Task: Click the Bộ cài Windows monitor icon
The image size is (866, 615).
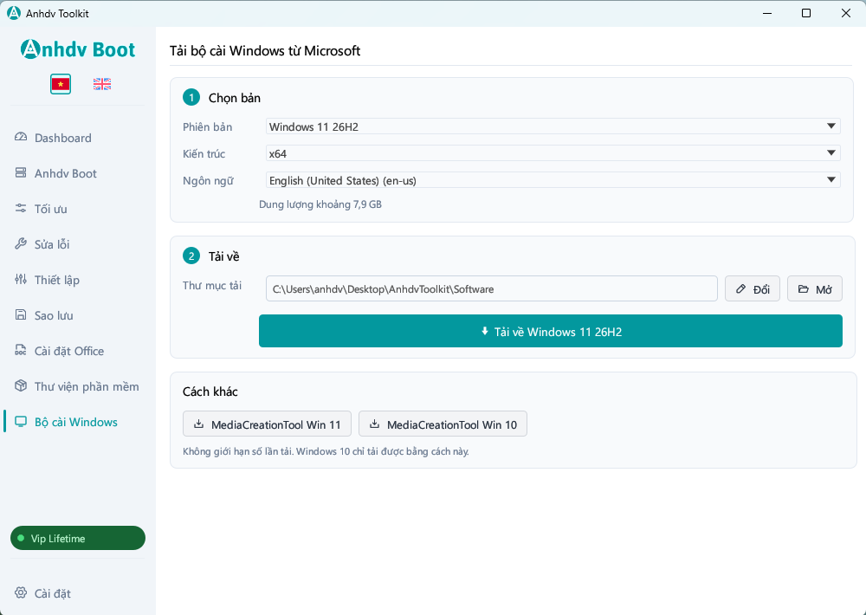Action: 21,422
